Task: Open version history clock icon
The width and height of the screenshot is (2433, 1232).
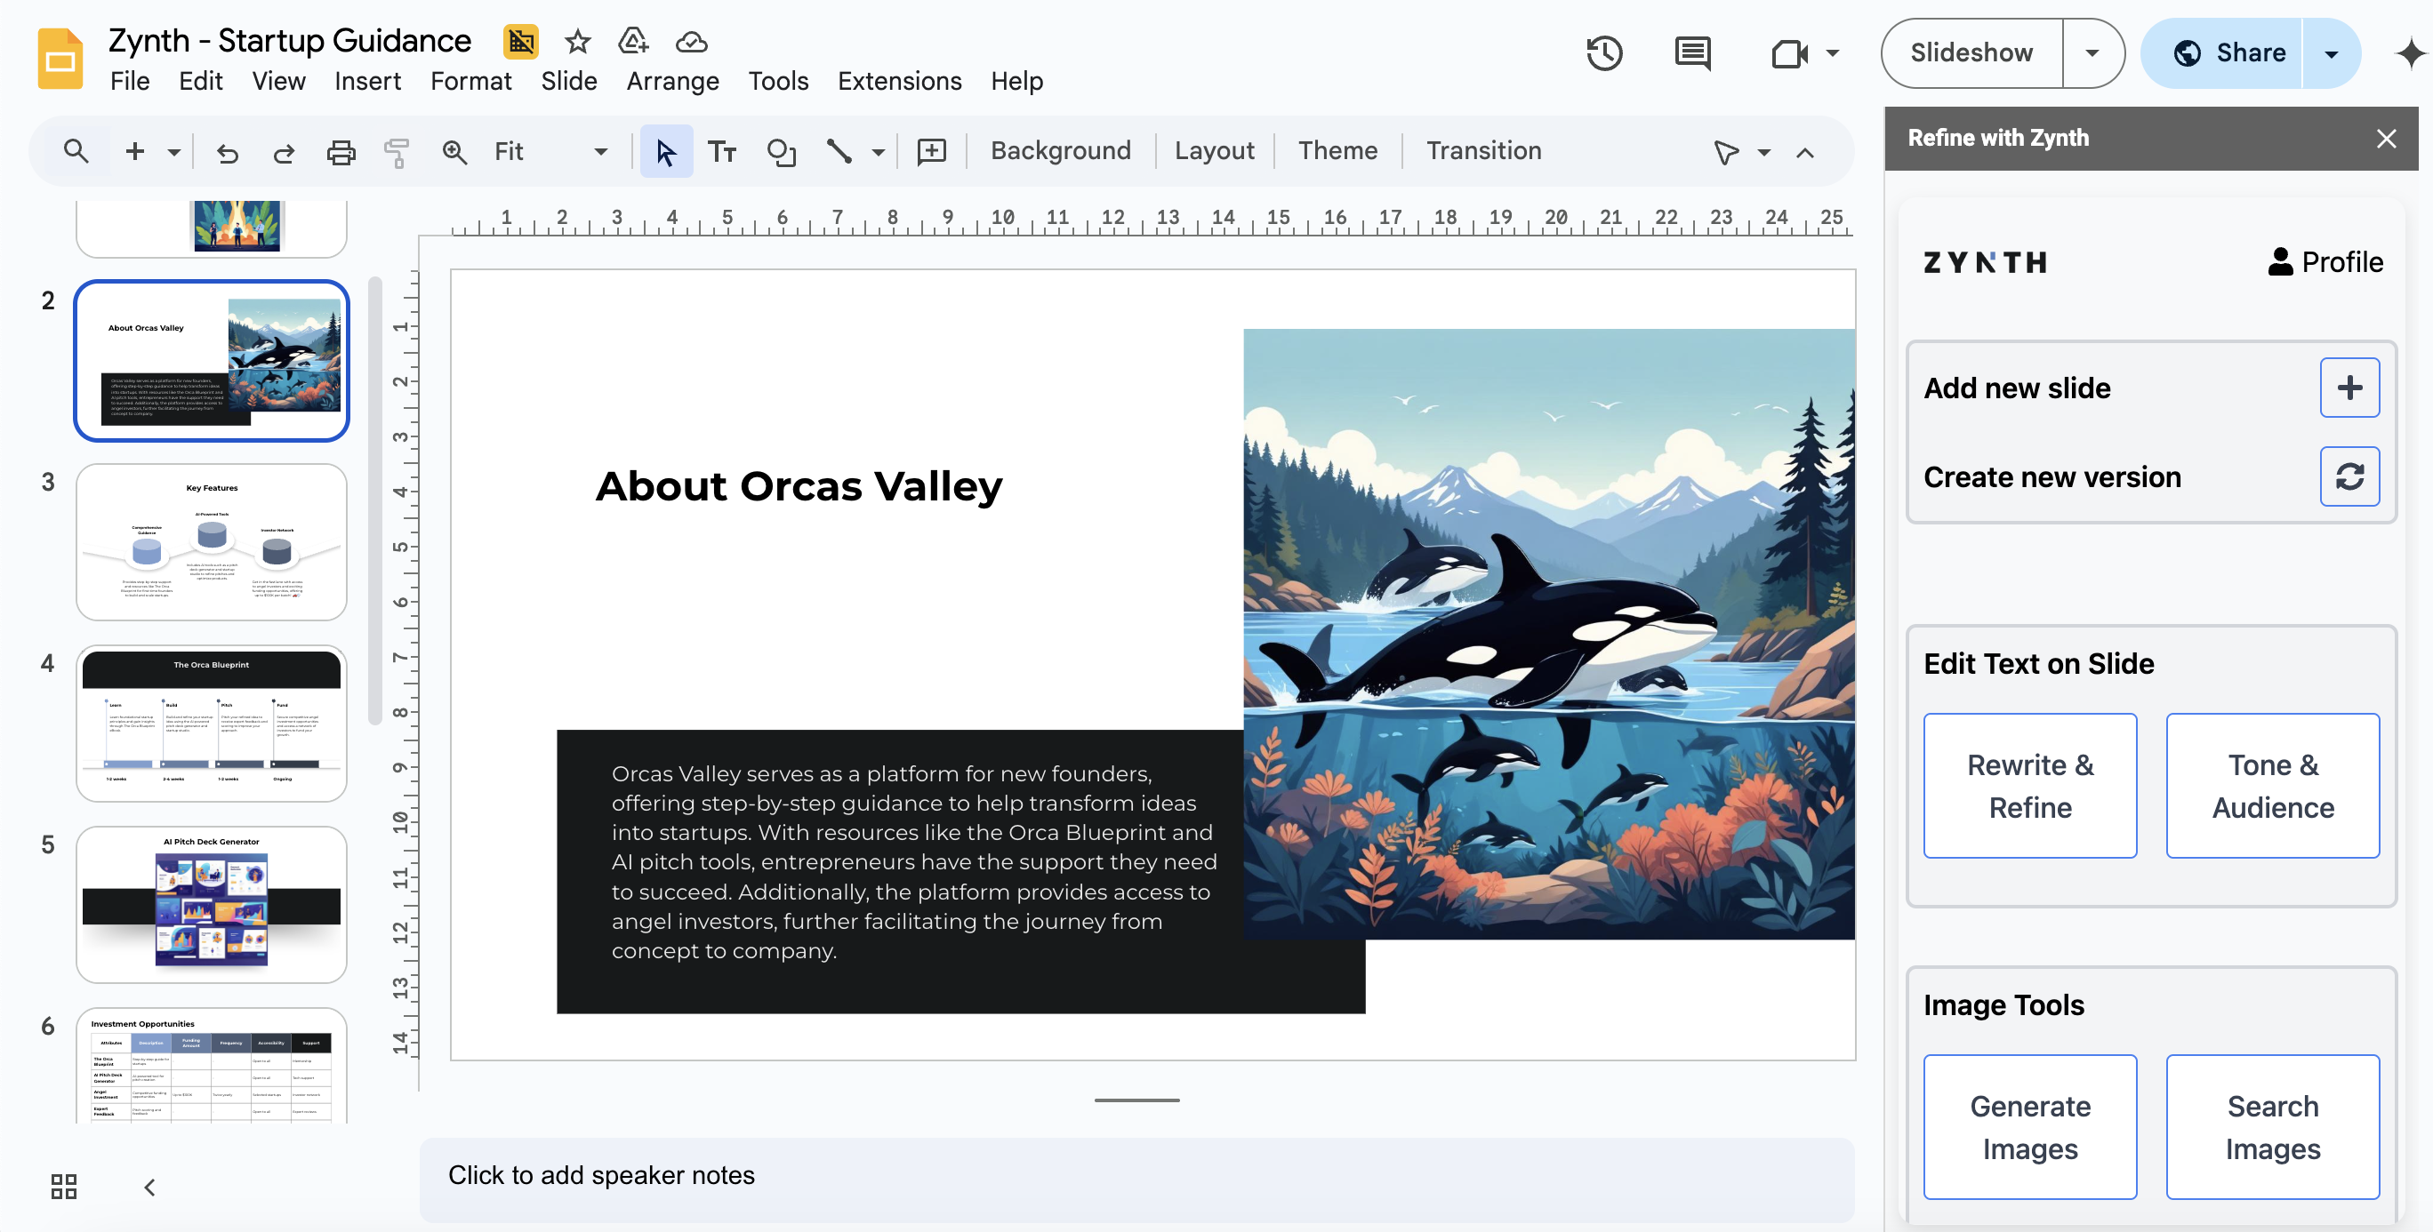Action: pyautogui.click(x=1603, y=52)
